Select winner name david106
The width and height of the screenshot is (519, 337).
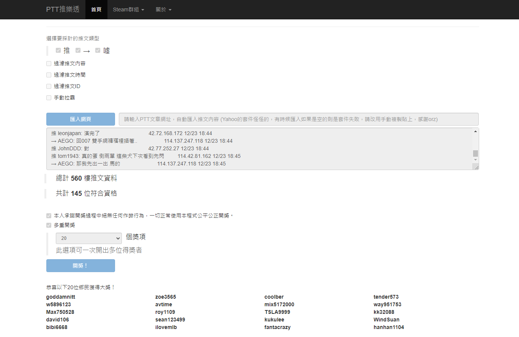pyautogui.click(x=58, y=320)
